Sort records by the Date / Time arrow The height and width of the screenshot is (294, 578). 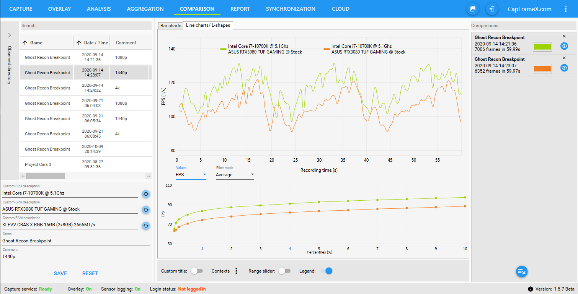(x=79, y=43)
